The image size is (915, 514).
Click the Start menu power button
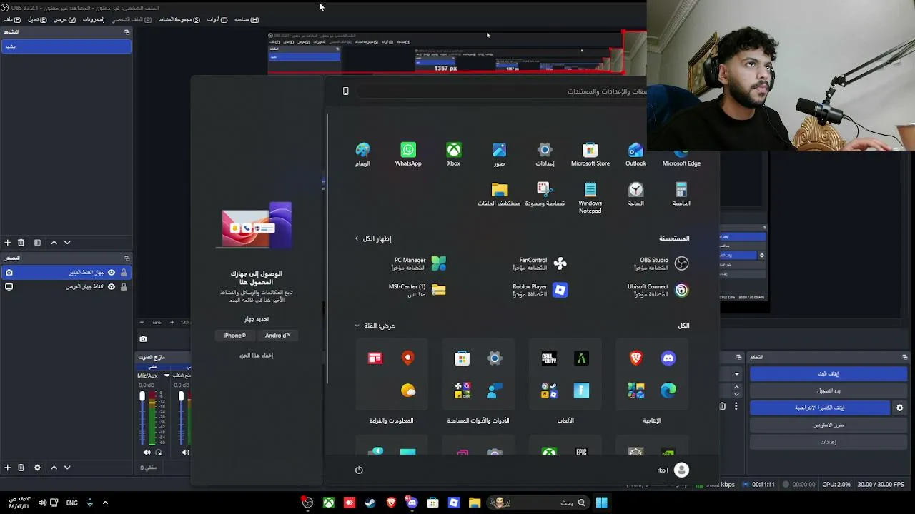point(359,470)
